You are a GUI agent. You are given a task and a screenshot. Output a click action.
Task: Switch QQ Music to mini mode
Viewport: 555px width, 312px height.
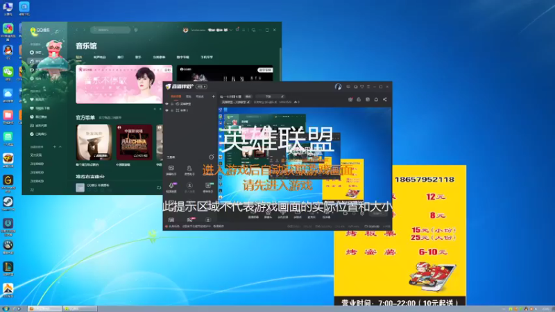(253, 30)
